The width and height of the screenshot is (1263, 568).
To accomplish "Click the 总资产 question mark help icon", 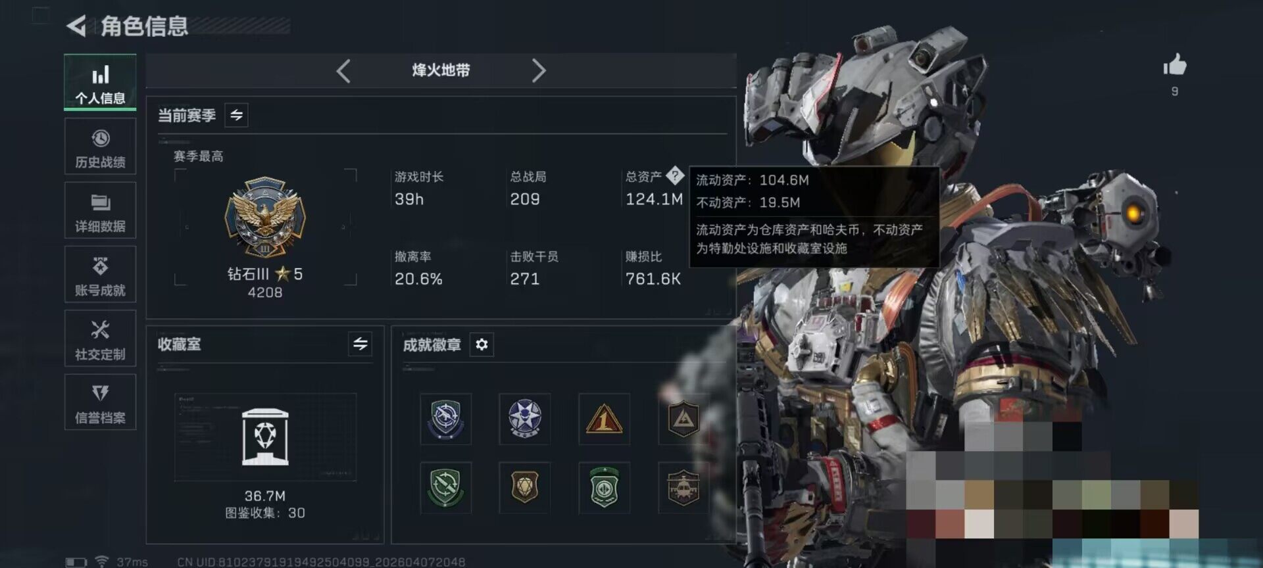I will coord(675,176).
